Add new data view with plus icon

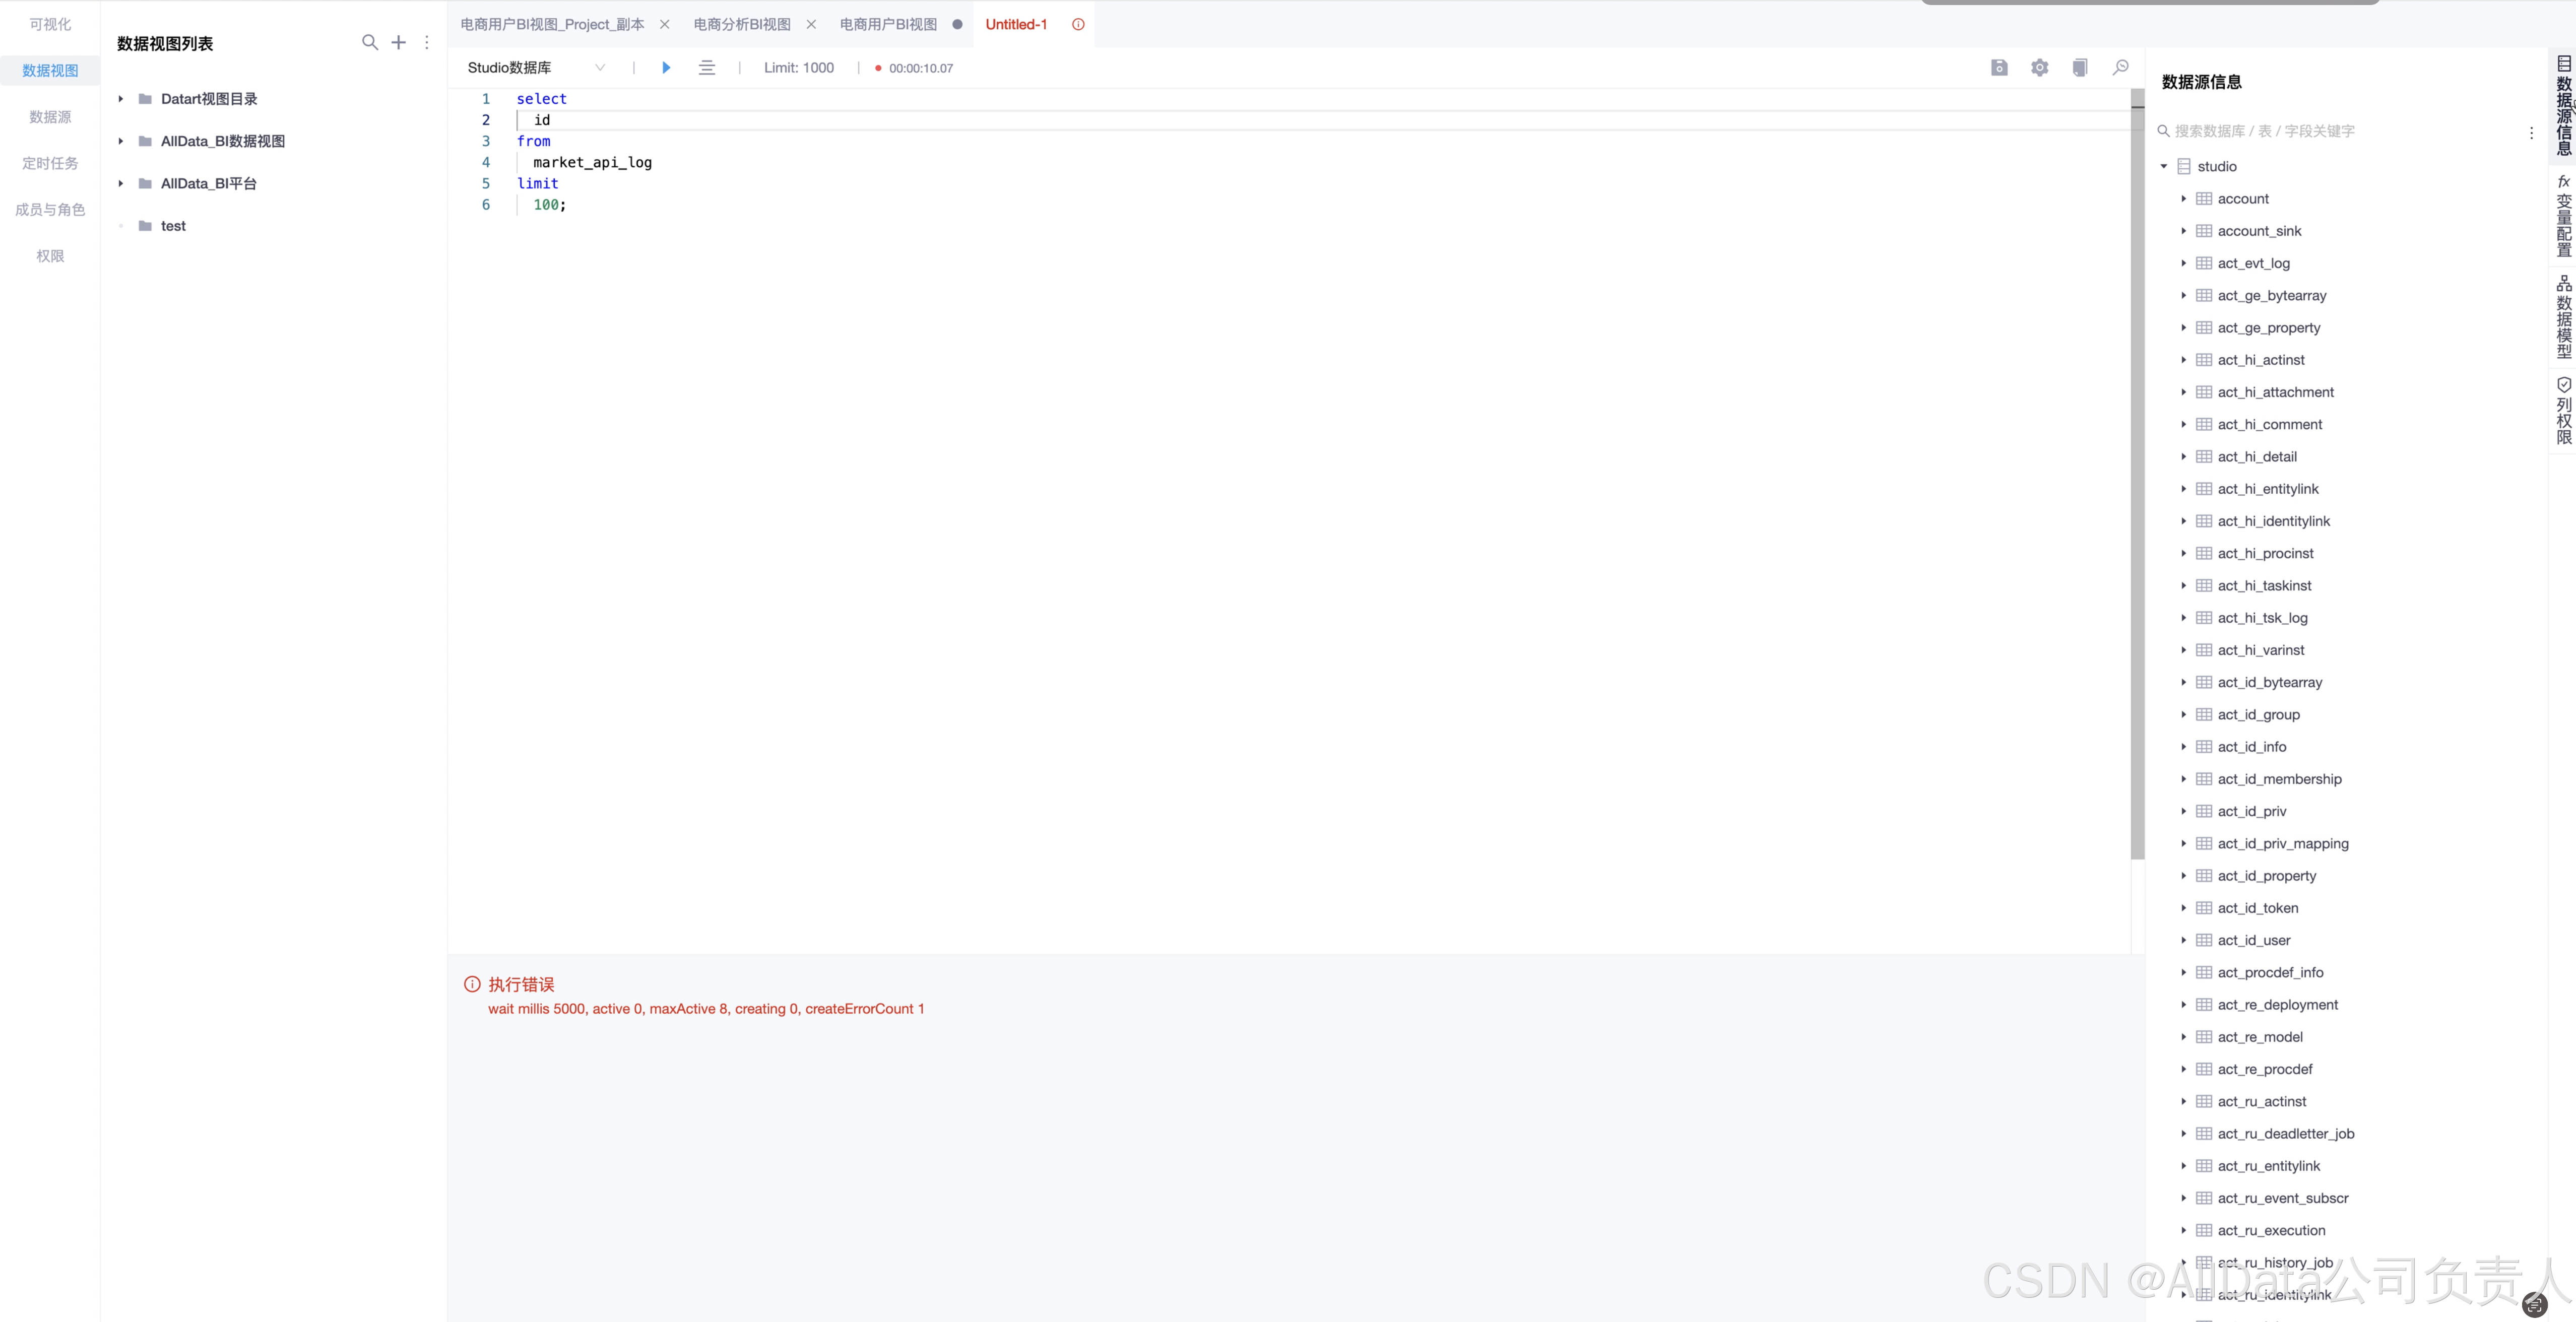398,42
